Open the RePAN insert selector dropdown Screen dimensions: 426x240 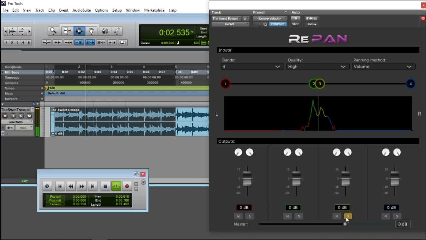(230, 24)
